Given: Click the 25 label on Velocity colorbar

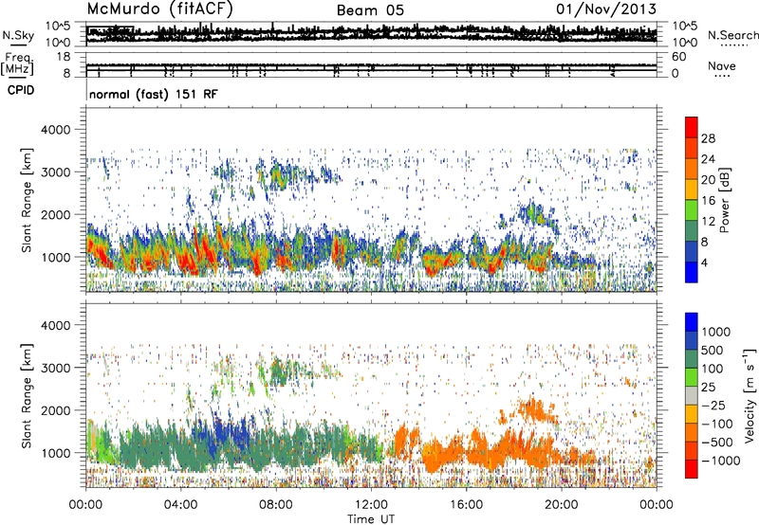Looking at the screenshot, I should click(708, 388).
